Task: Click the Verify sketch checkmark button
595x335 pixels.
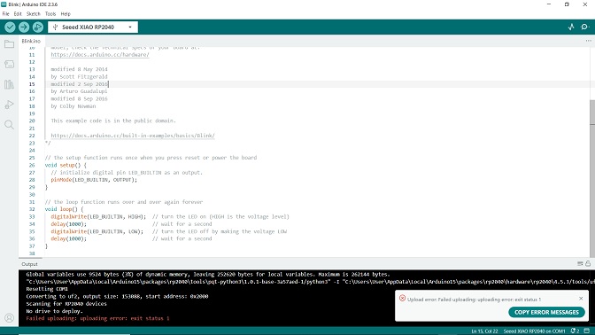Action: tap(11, 27)
